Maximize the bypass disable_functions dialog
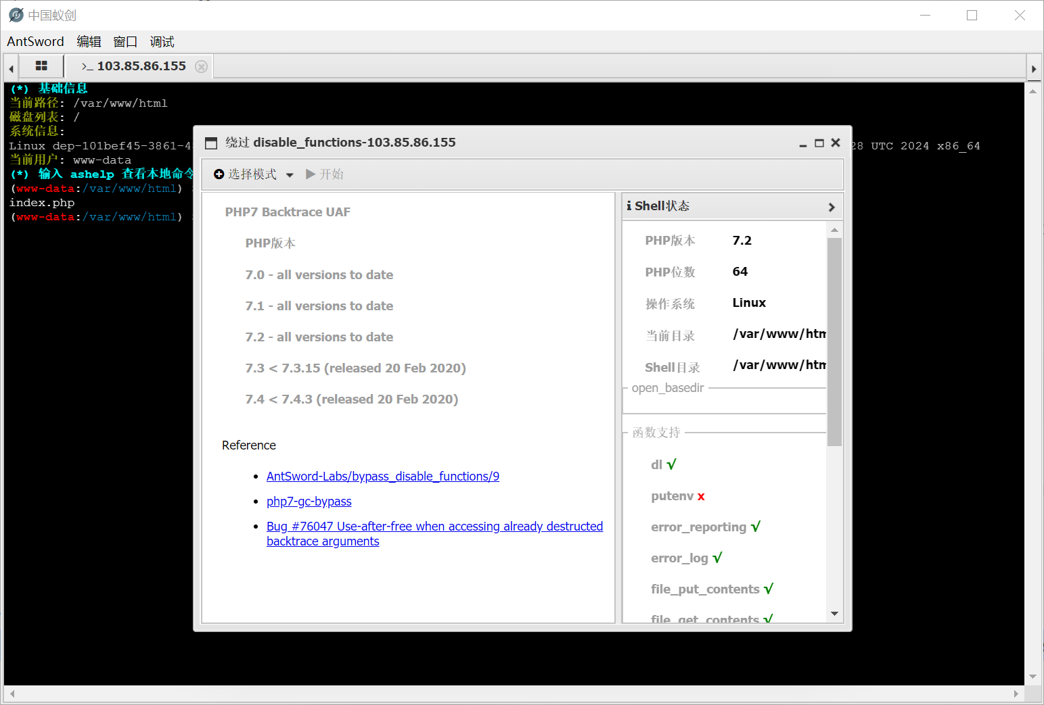 pyautogui.click(x=819, y=143)
